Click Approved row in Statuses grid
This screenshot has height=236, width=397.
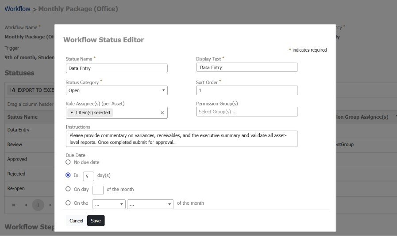point(29,159)
